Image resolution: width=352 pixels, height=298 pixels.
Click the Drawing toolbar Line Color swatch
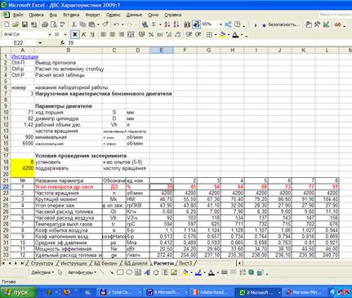click(x=198, y=272)
